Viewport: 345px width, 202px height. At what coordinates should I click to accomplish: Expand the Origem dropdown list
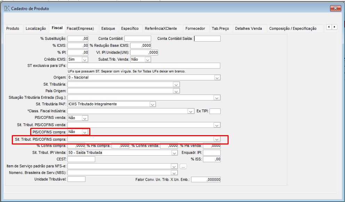(217, 78)
